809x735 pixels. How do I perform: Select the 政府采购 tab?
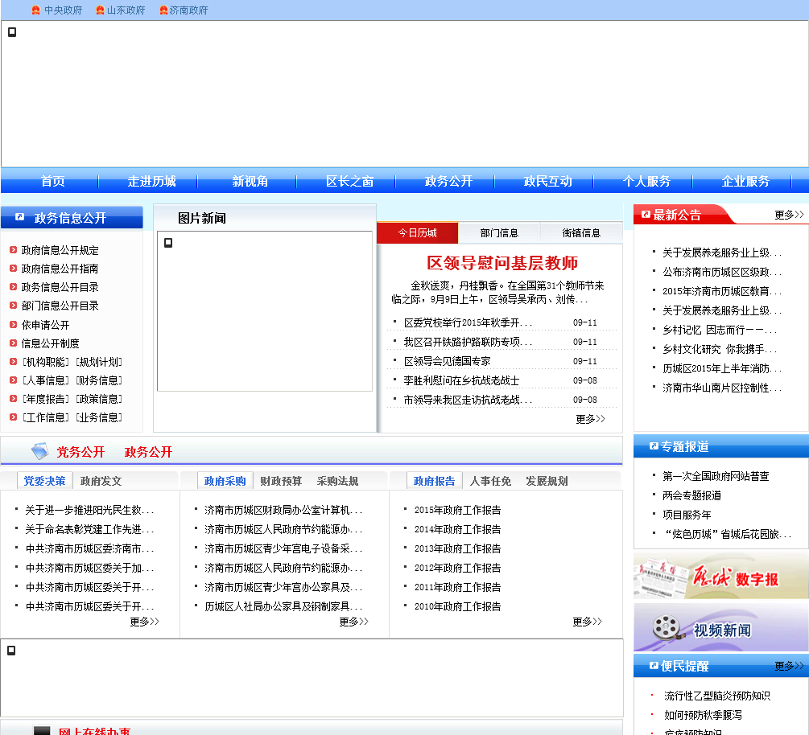pyautogui.click(x=225, y=481)
